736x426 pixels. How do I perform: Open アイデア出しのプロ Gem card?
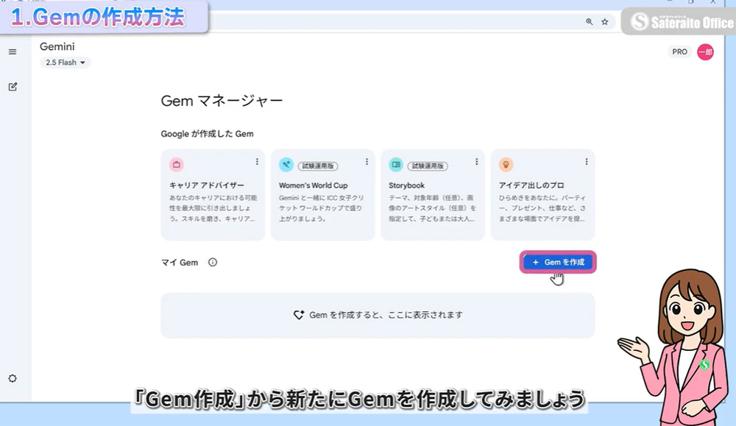(x=542, y=195)
